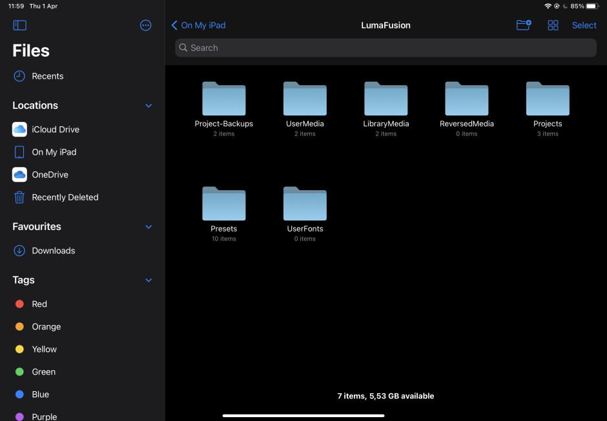Open the Presets folder
This screenshot has height=421, width=607.
click(224, 214)
